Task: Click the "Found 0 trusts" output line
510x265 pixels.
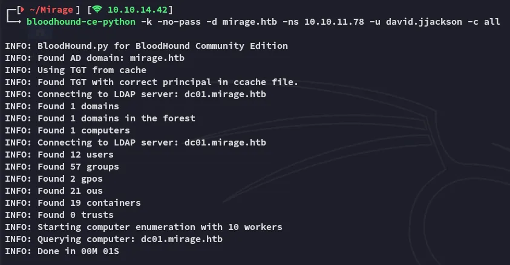Action: click(59, 215)
